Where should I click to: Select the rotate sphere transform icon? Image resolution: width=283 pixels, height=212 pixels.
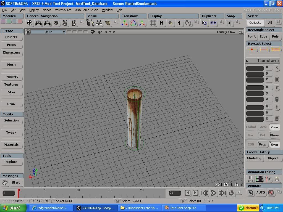click(133, 23)
